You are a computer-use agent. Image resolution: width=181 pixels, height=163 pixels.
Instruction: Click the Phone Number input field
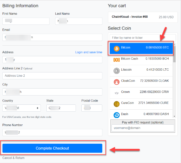pyautogui.click(x=52, y=132)
